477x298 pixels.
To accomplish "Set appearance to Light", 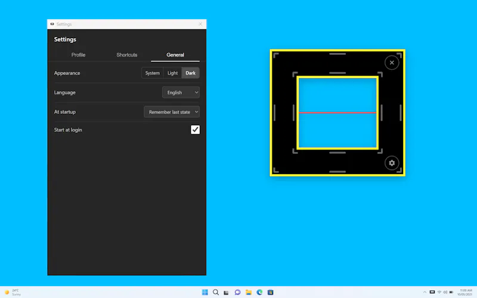I will 172,73.
